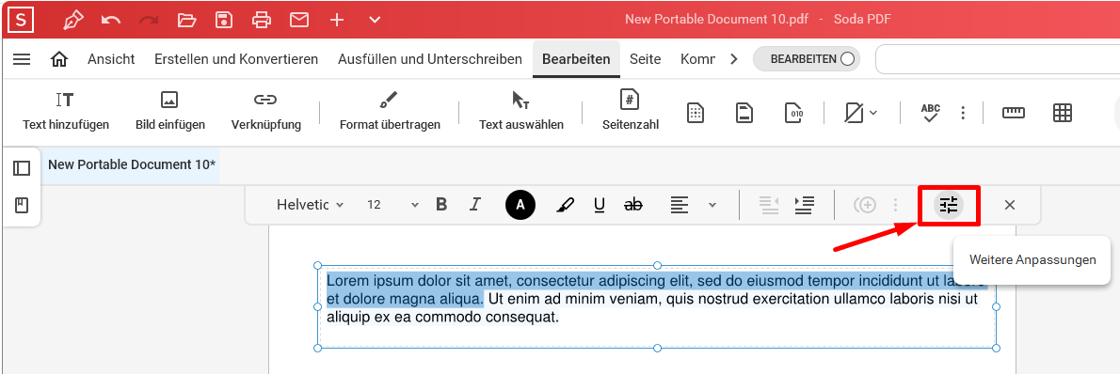Toggle the BEARBEITEN mode switch

[x=807, y=59]
